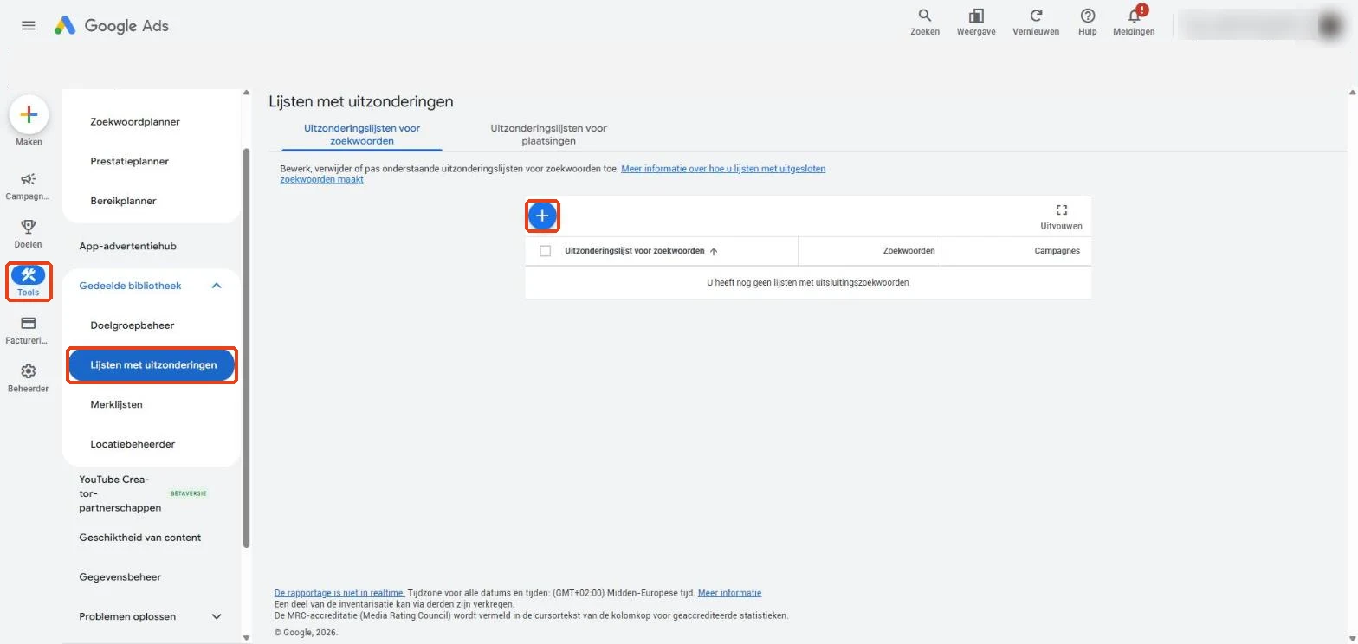Open Geschiktheid van content in sidebar
1358x644 pixels.
(x=140, y=538)
